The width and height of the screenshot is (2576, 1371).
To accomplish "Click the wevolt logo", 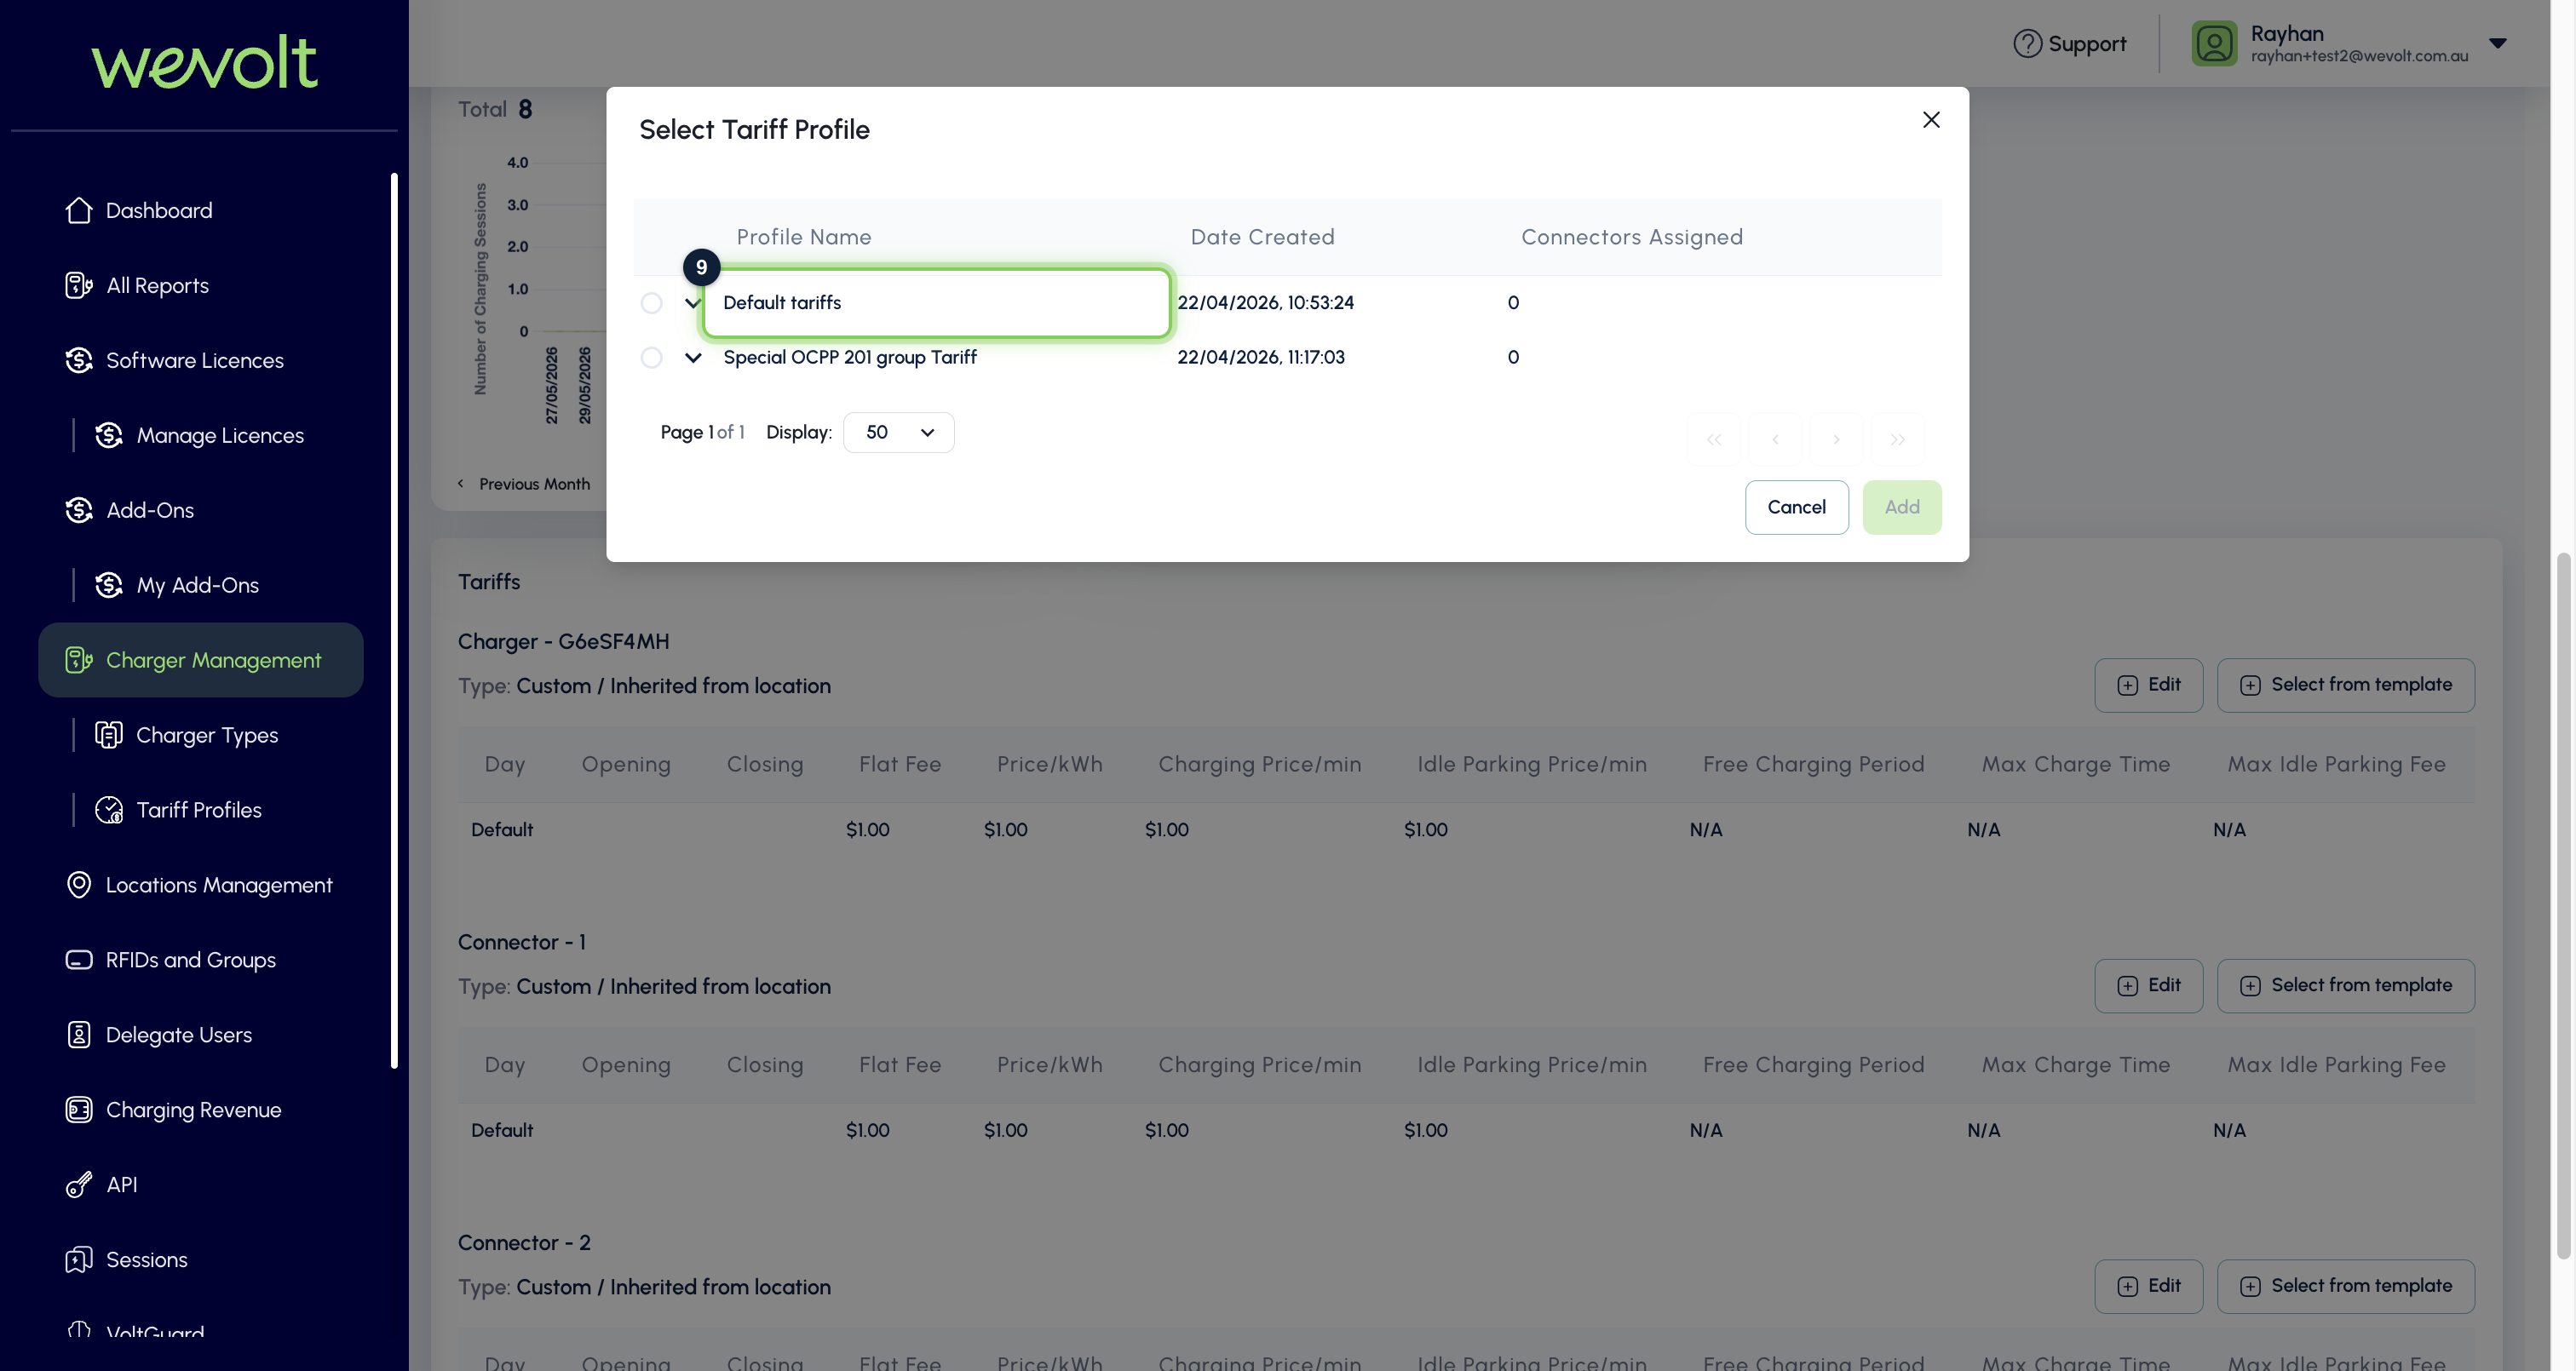I will [x=204, y=62].
